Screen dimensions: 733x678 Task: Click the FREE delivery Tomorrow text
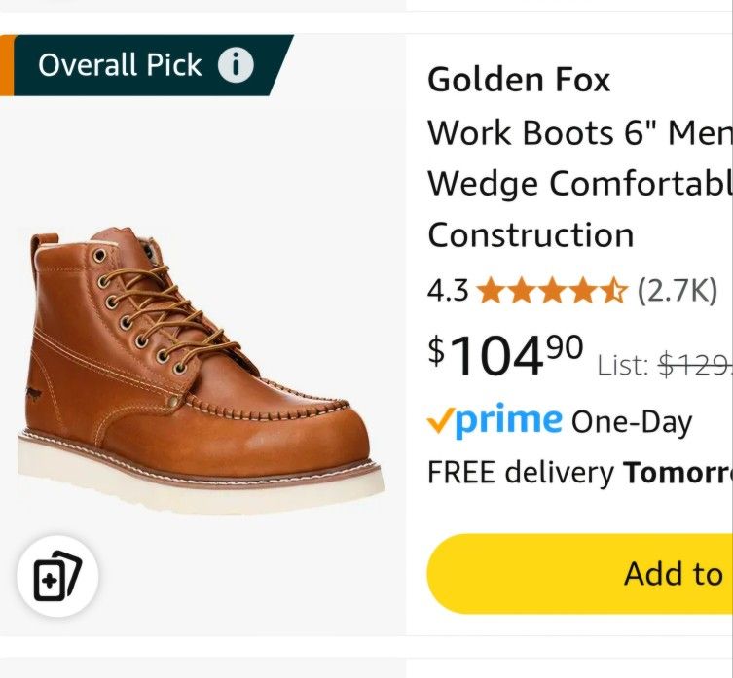579,473
